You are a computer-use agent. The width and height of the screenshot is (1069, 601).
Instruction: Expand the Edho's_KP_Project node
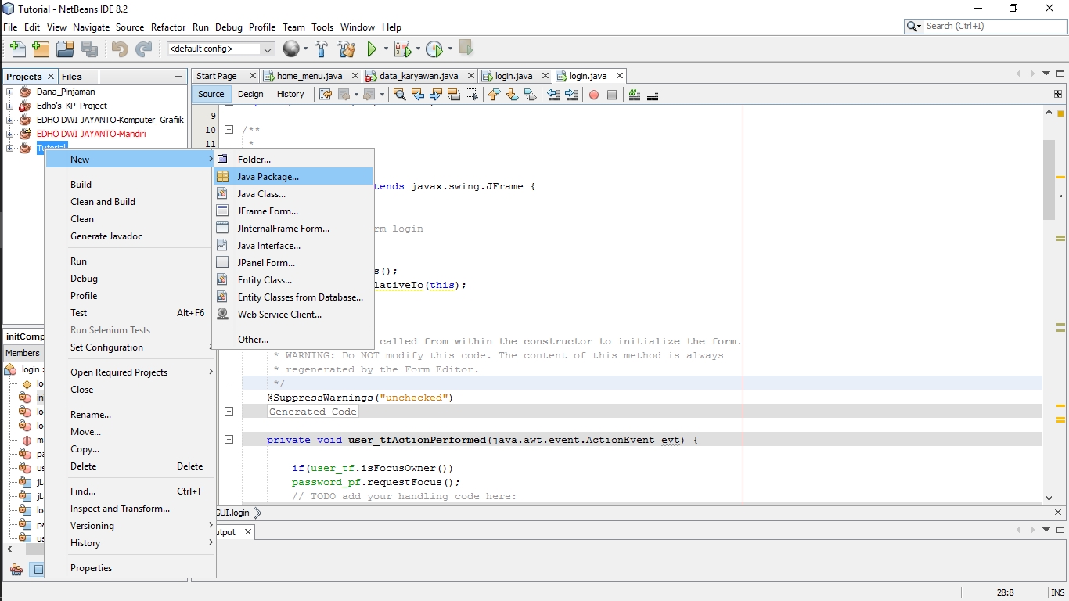[x=10, y=106]
